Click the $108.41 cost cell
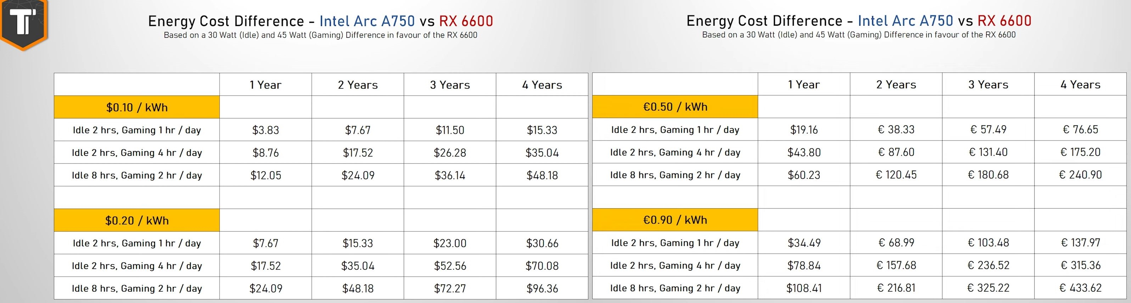This screenshot has height=303, width=1131. pyautogui.click(x=804, y=288)
